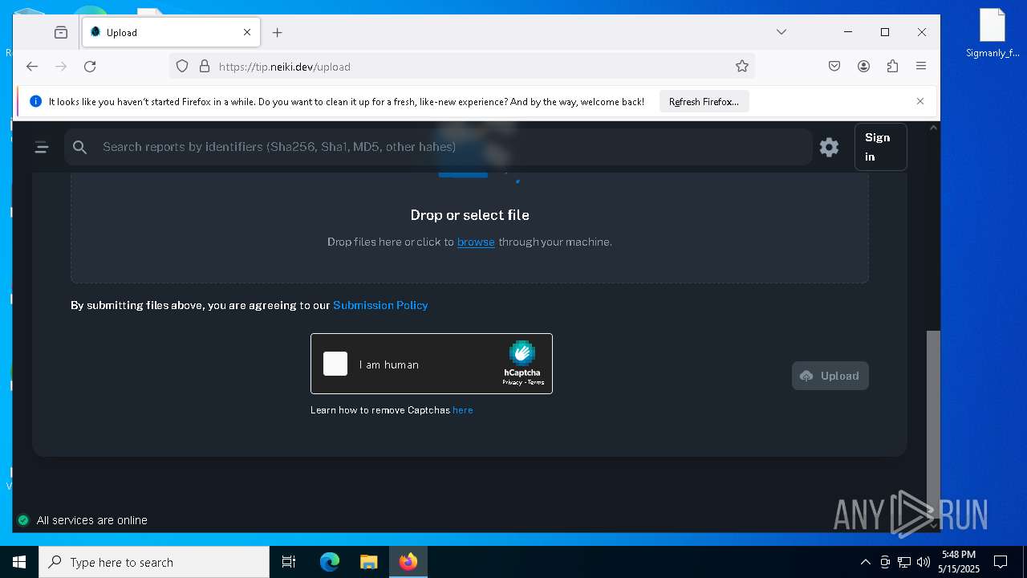Screen dimensions: 1027x578
Task: Open the Windows Start menu
Action: (19, 562)
